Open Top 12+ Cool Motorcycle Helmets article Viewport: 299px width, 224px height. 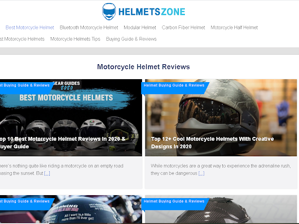[x=212, y=143]
